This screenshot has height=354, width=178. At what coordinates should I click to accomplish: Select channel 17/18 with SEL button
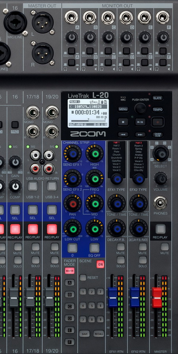coord(33,210)
